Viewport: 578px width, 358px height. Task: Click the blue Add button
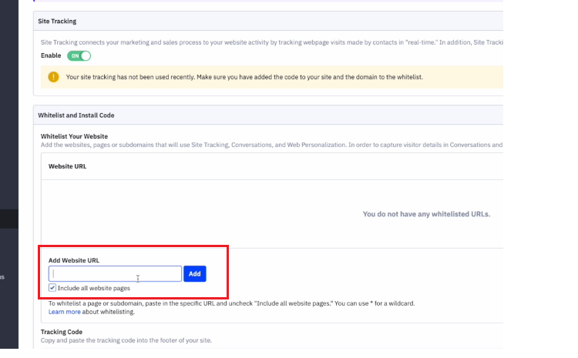point(195,273)
